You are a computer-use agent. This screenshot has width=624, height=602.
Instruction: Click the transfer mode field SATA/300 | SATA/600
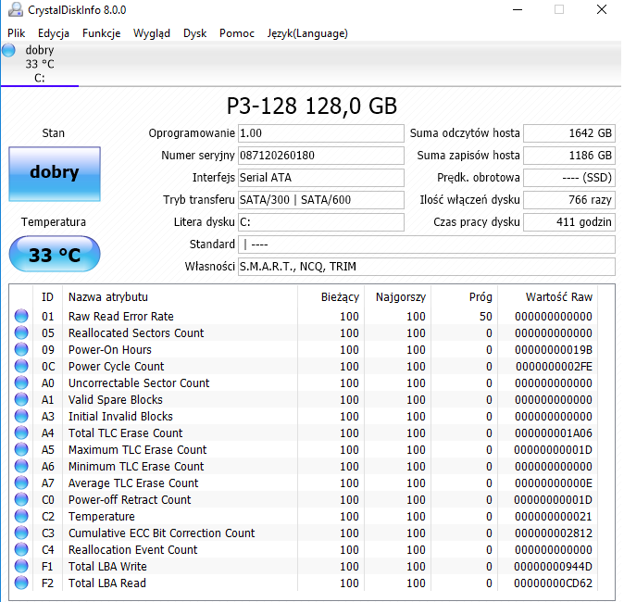[x=320, y=200]
